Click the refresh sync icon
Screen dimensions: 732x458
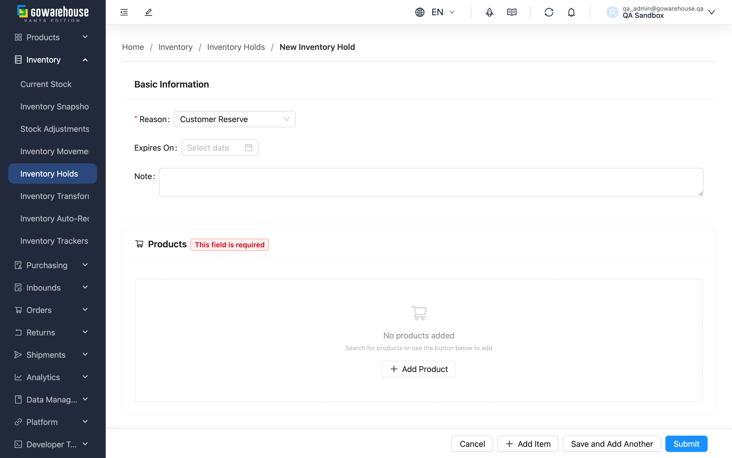click(x=549, y=12)
